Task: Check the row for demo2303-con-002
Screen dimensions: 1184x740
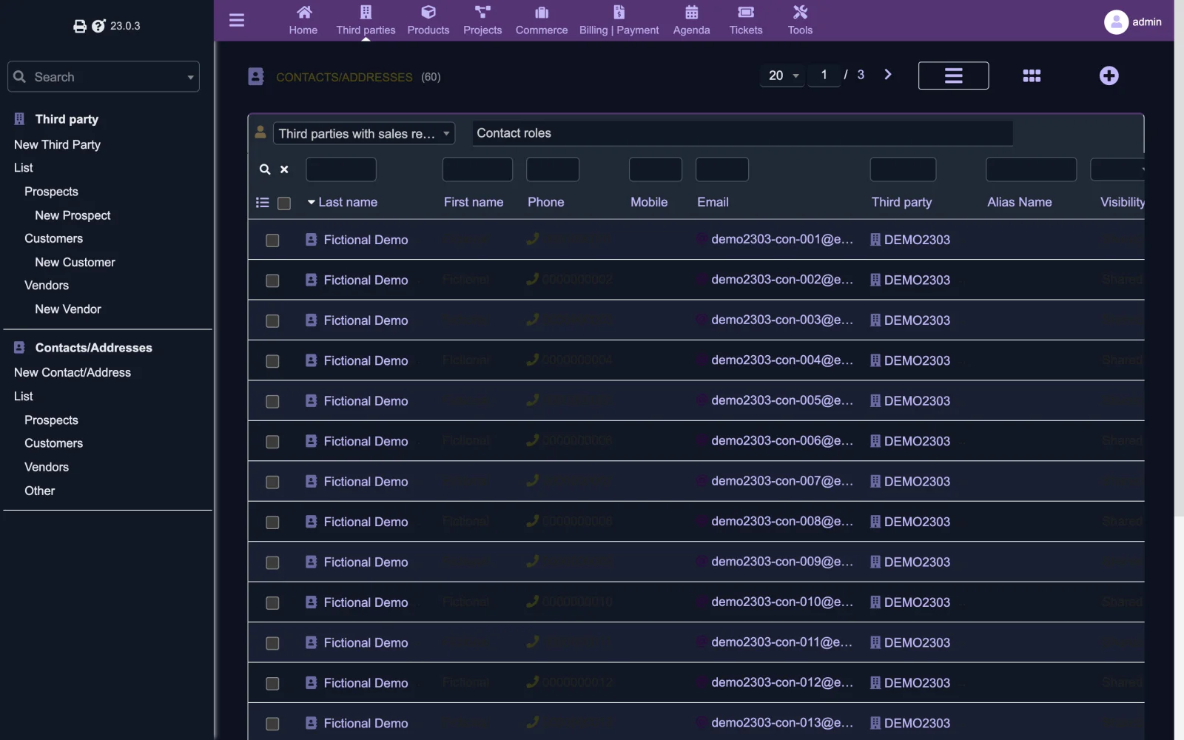Action: pos(272,280)
